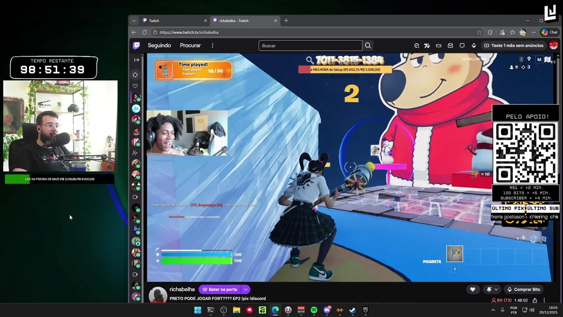Open the Favorites list star icon
Image resolution: width=563 pixels, height=317 pixels.
point(512,32)
